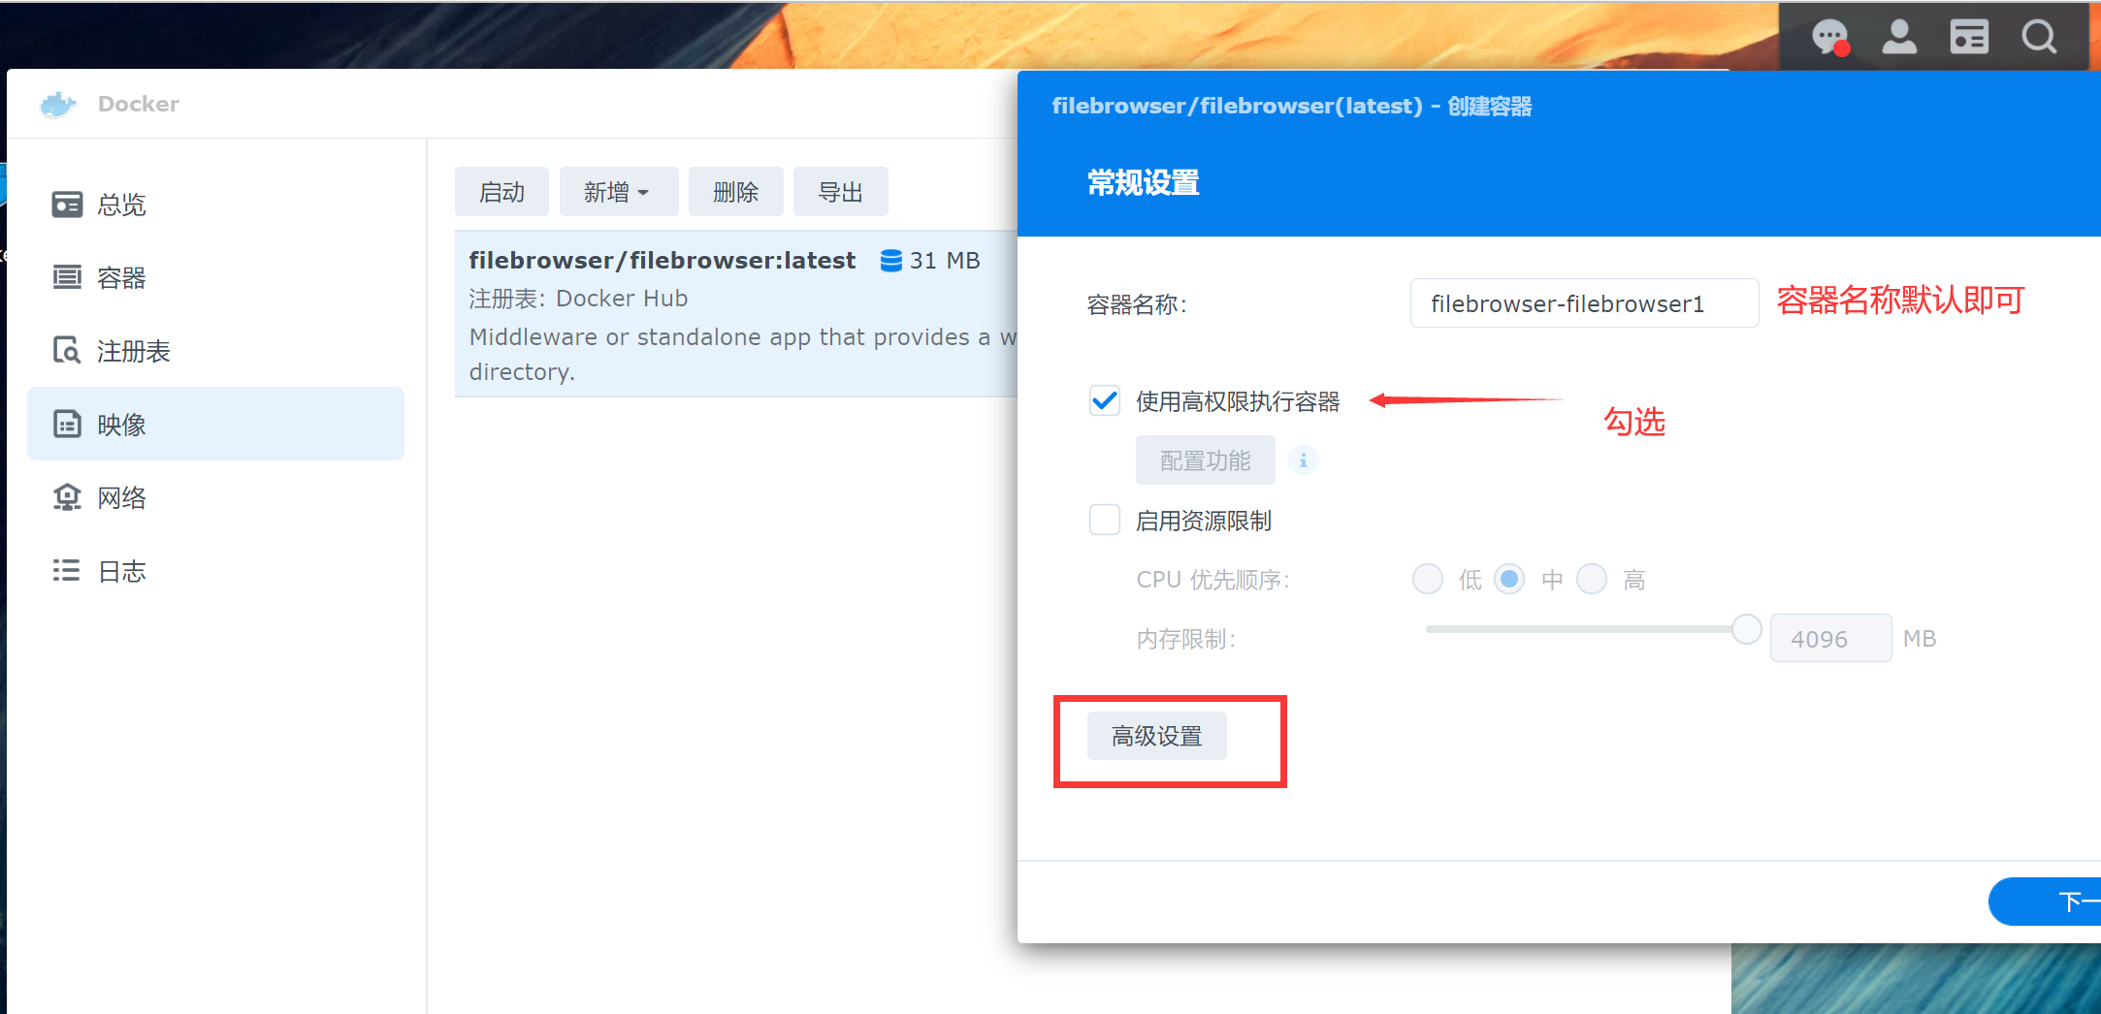Expand the 新增 dropdown button

click(x=618, y=192)
